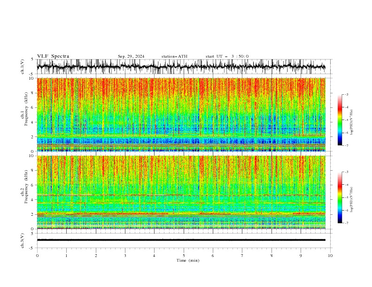Click time axis tick label "1"

(x=66, y=256)
